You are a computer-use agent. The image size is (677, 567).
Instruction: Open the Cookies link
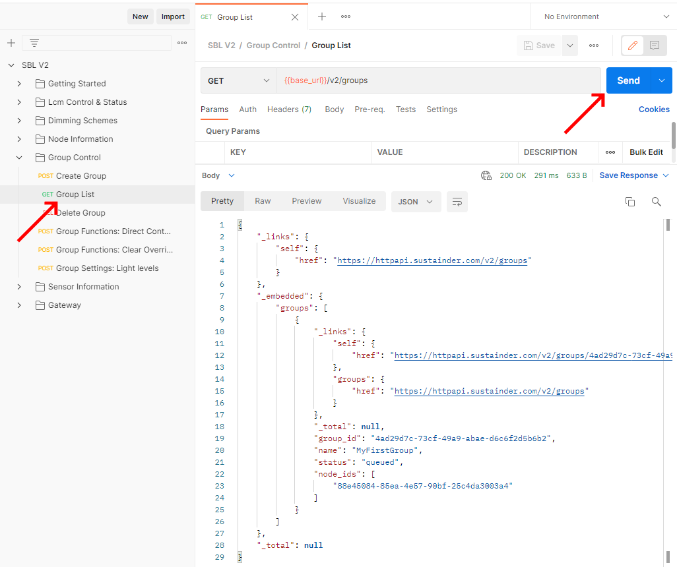(x=653, y=109)
